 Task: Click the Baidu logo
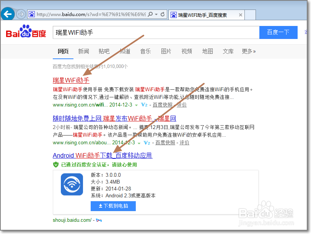click(26, 31)
